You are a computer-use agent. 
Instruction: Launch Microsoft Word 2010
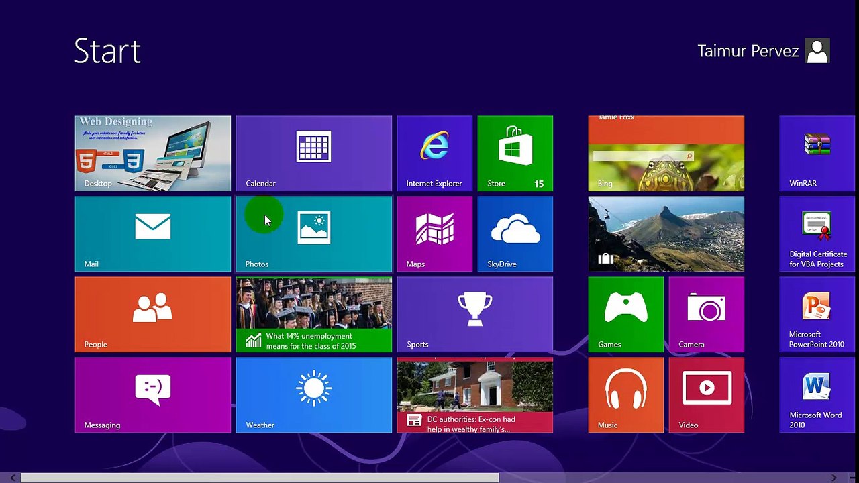pos(817,395)
